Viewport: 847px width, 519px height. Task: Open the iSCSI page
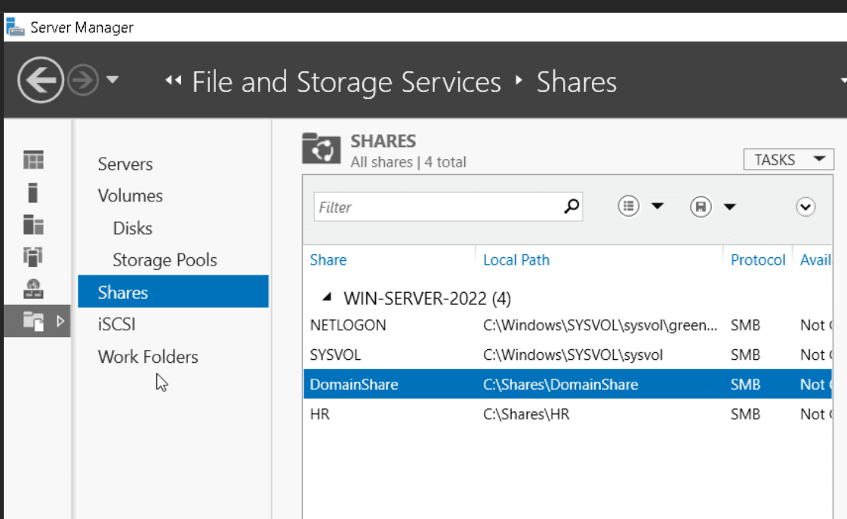tap(117, 324)
